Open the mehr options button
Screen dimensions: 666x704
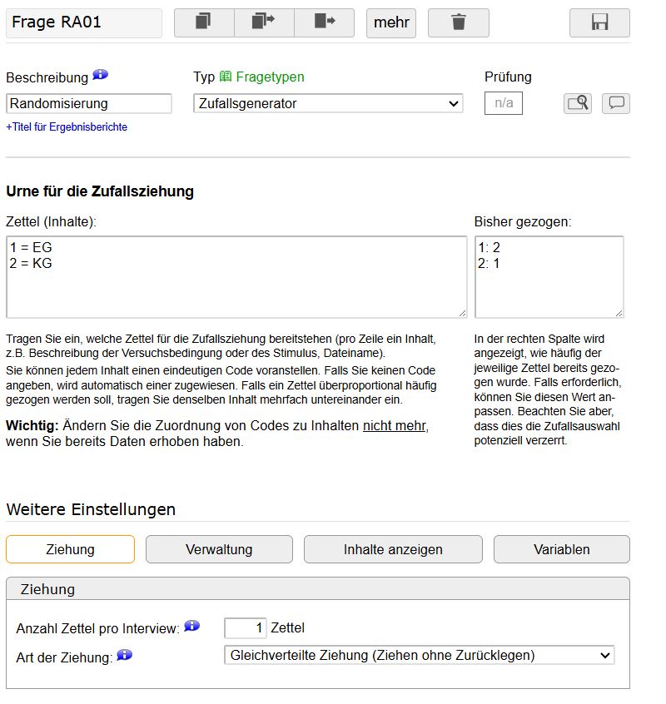[391, 22]
